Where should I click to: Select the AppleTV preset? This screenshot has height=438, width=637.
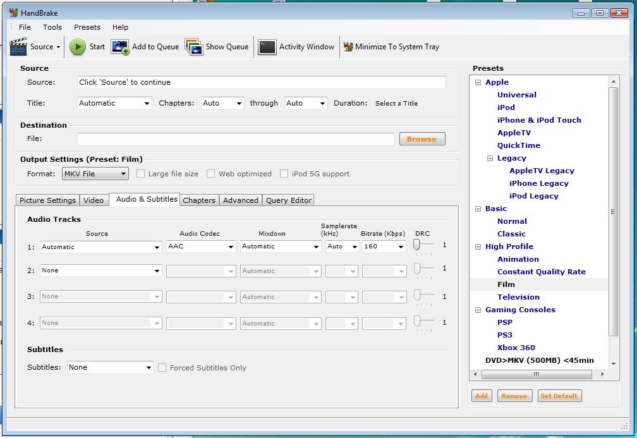coord(514,133)
